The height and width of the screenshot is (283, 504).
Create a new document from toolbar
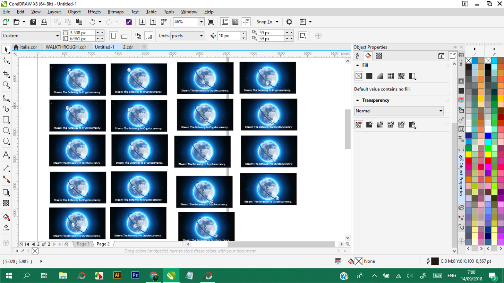6,22
